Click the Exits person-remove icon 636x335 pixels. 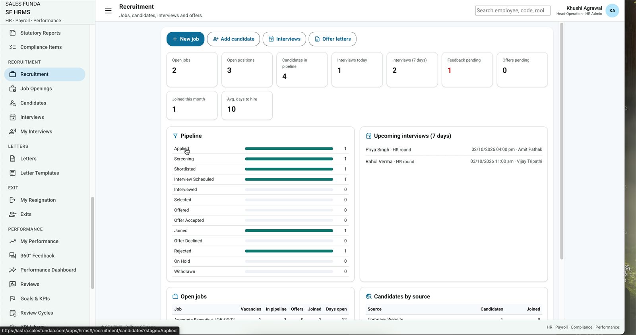[13, 214]
